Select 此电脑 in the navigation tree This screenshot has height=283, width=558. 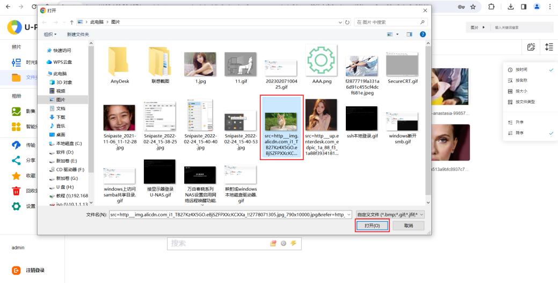pos(60,74)
